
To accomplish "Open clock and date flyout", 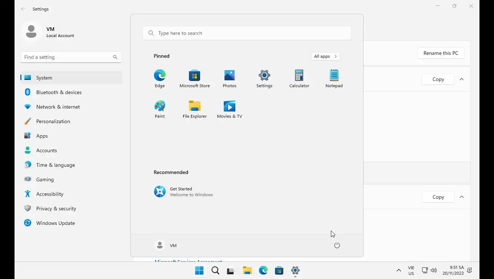I will 453,270.
